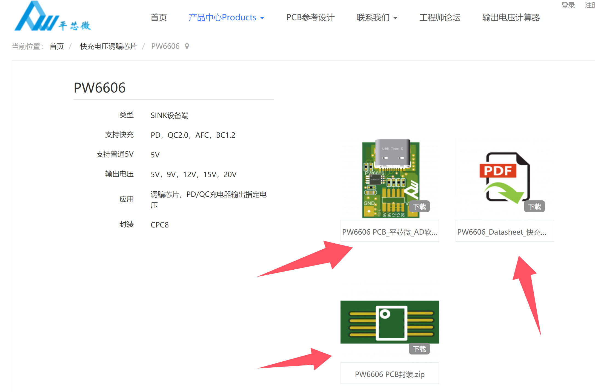Click 下载 badge on PDF datasheet
Screen dimensions: 595x392
534,207
